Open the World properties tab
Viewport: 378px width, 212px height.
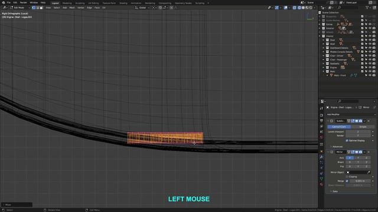click(x=321, y=137)
